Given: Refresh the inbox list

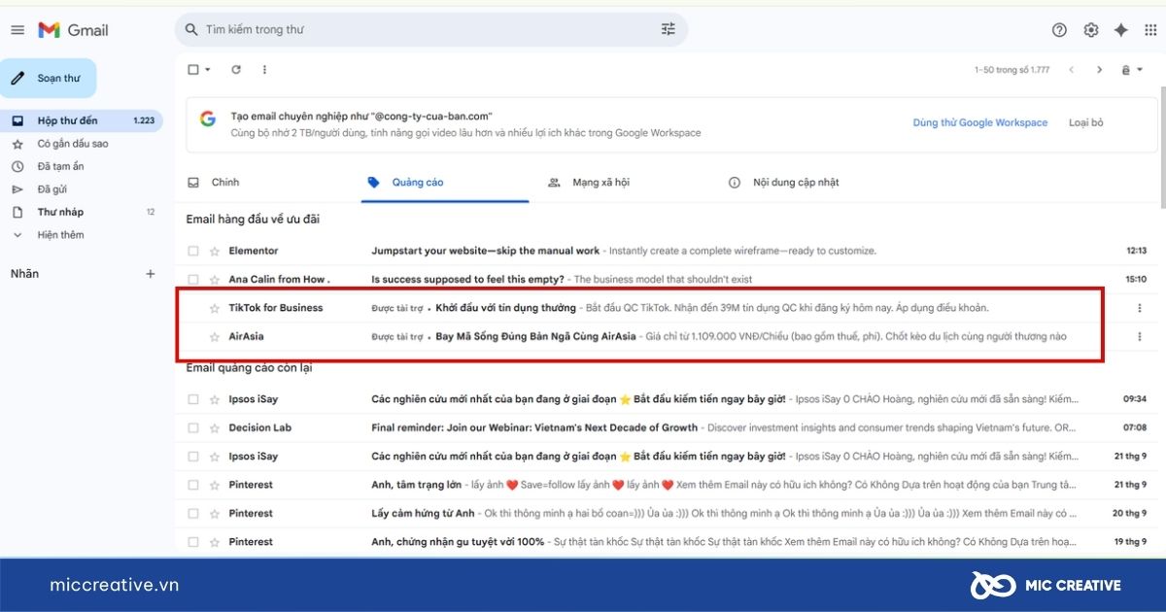Looking at the screenshot, I should (x=236, y=70).
